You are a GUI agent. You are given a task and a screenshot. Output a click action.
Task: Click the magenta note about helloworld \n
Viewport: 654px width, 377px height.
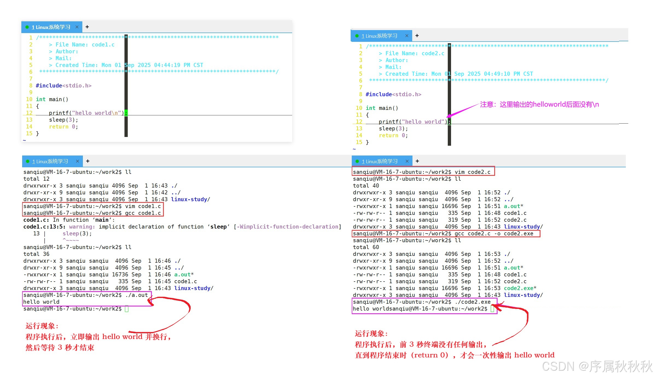(x=539, y=104)
